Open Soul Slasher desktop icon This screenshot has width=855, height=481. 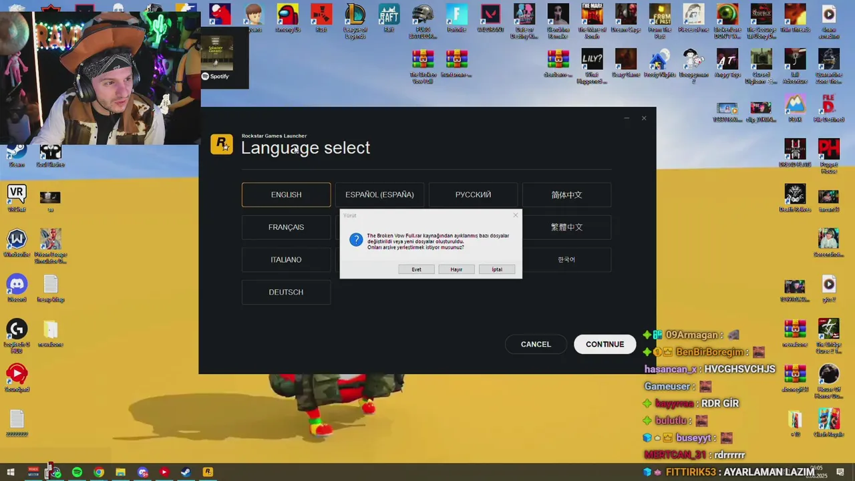(x=50, y=154)
